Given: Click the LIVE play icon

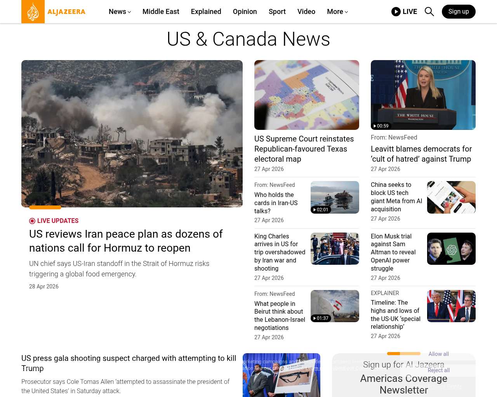Looking at the screenshot, I should click(x=396, y=12).
